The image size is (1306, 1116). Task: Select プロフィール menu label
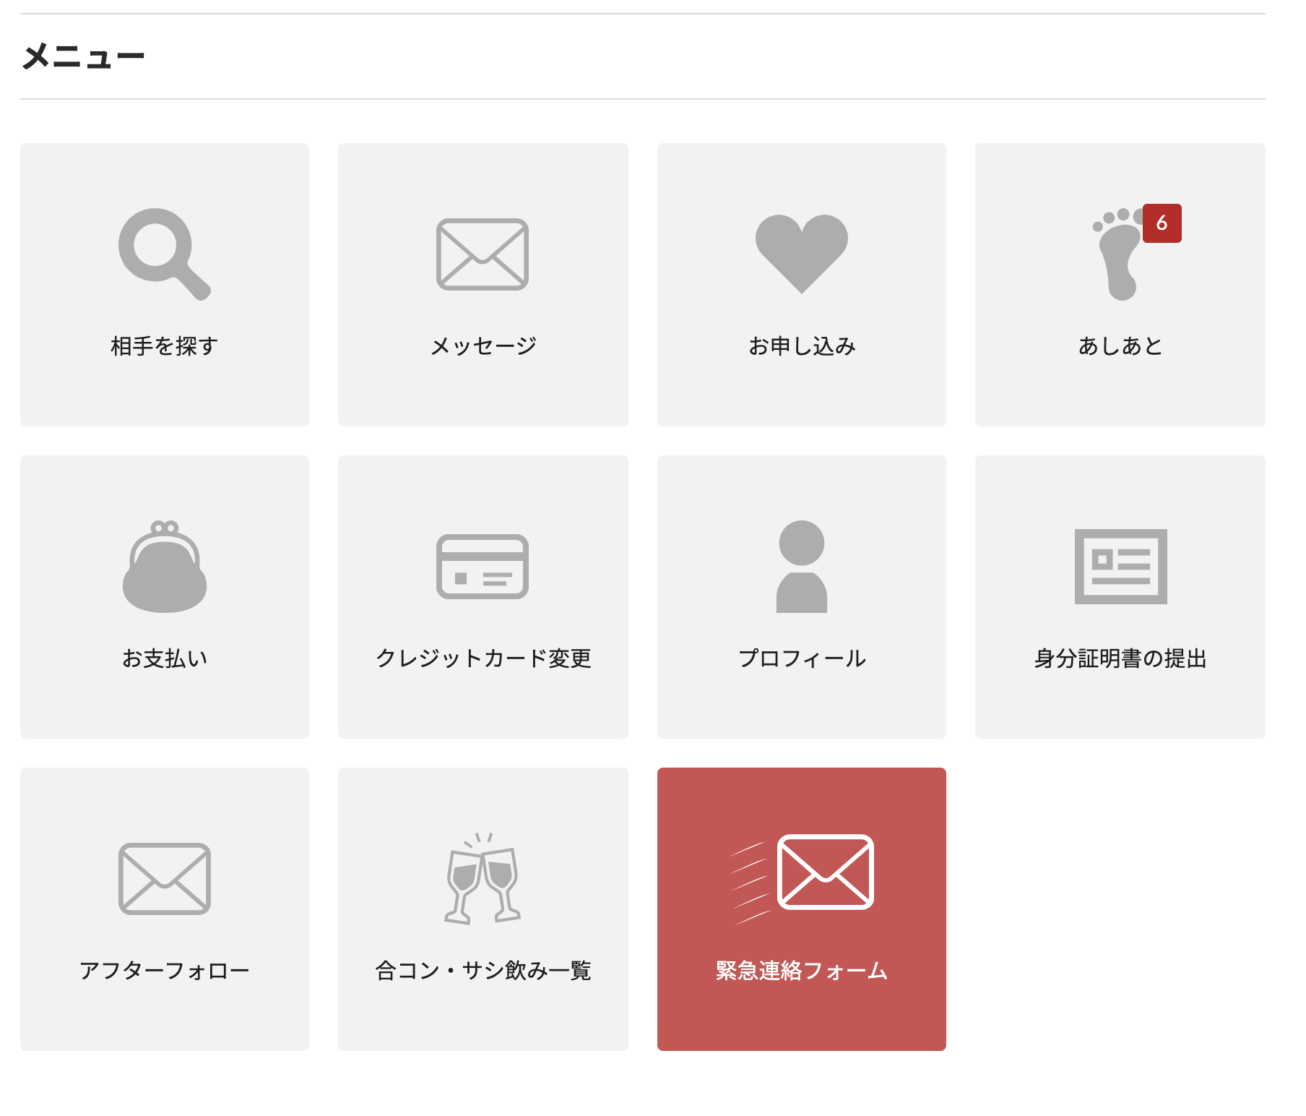(802, 658)
